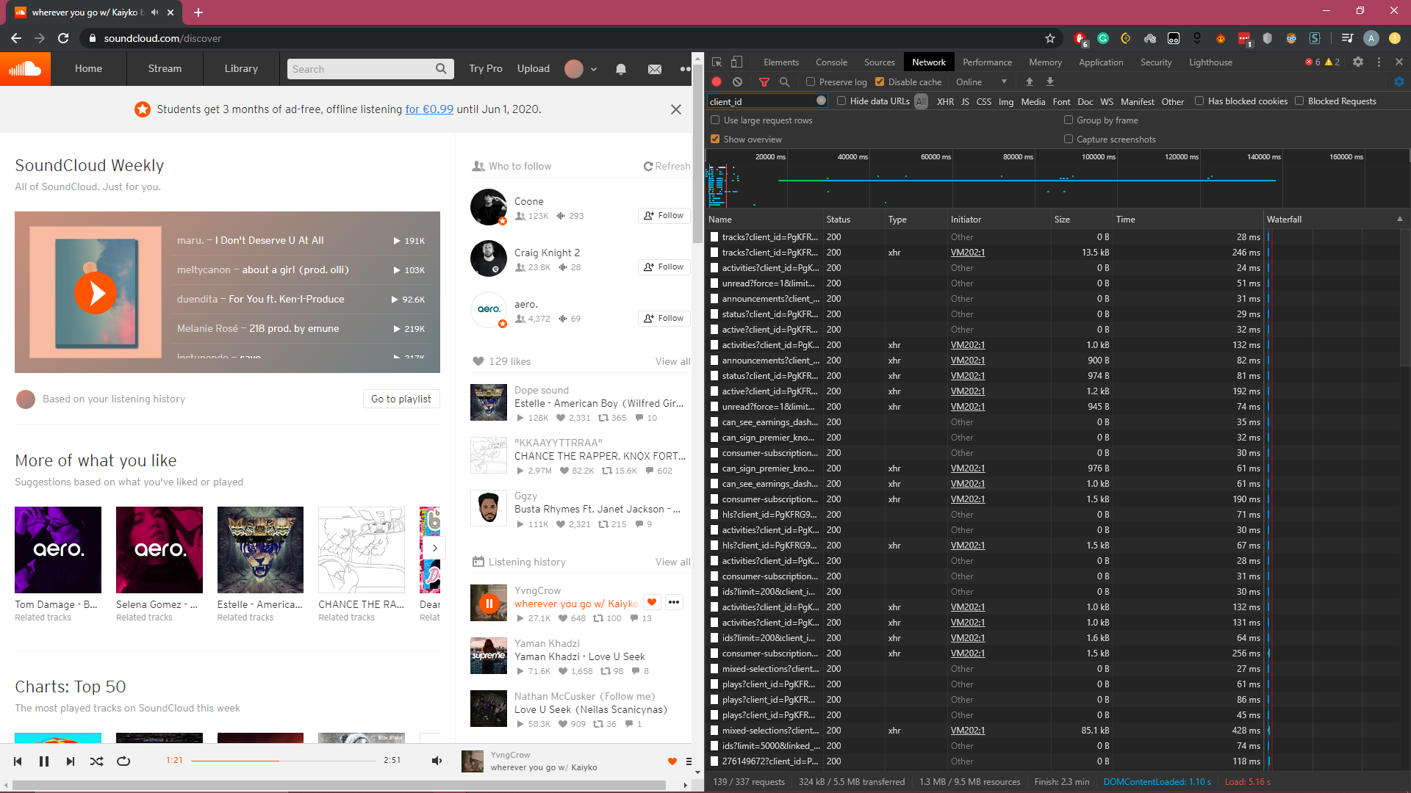The image size is (1411, 793).
Task: Enable Blocked Requests filter
Action: 1299,101
